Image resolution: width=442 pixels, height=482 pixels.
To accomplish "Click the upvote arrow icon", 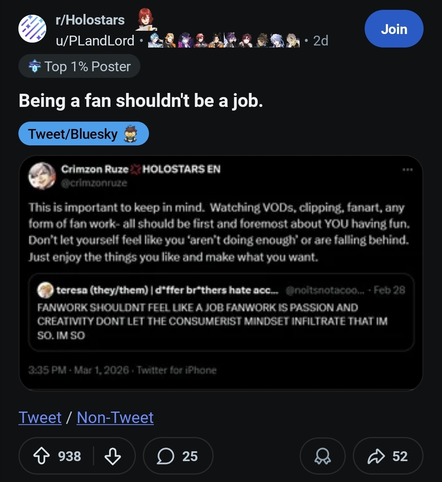I will click(x=41, y=456).
